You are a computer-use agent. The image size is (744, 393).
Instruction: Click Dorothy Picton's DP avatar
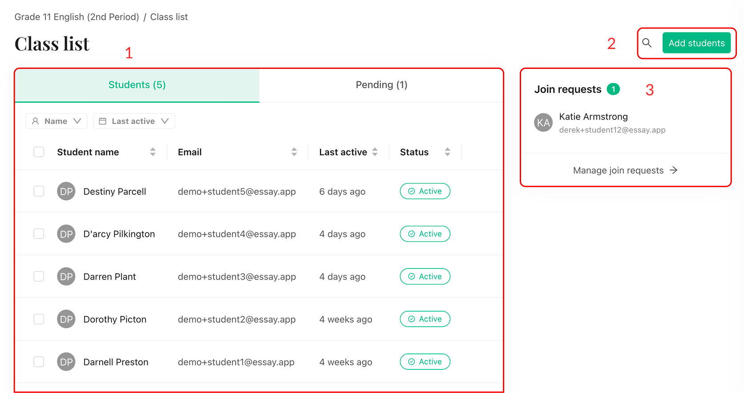click(x=66, y=319)
